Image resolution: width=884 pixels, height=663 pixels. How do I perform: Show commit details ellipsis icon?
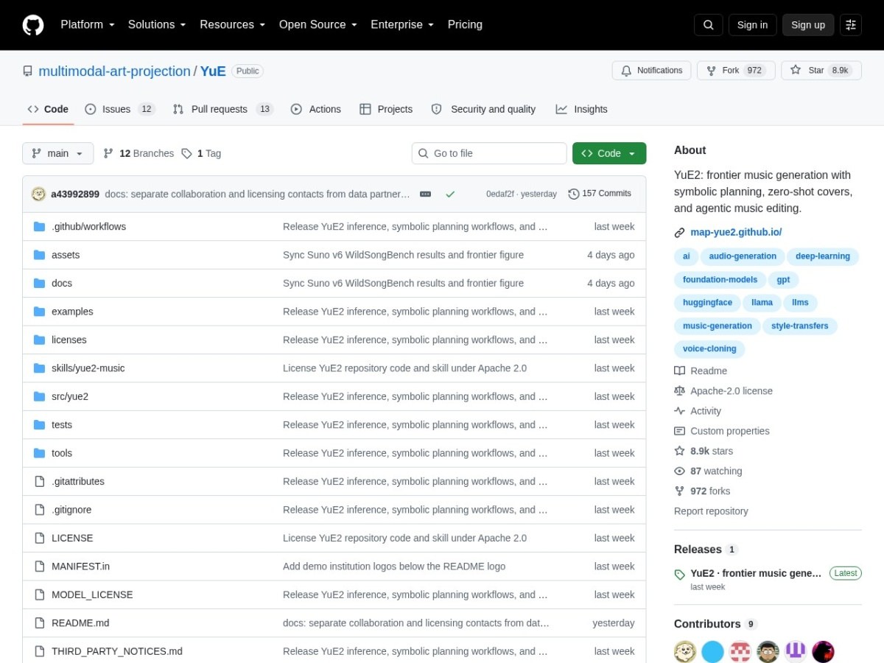tap(425, 194)
